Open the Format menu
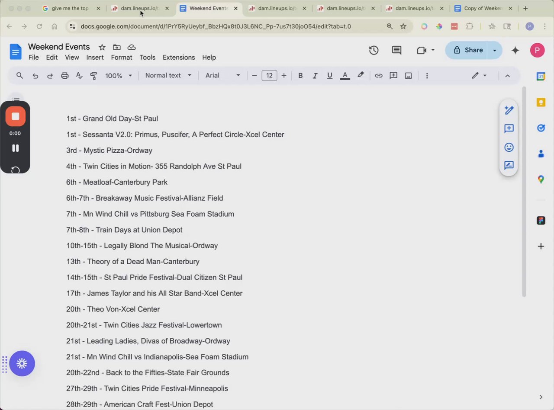The height and width of the screenshot is (410, 554). tap(122, 58)
